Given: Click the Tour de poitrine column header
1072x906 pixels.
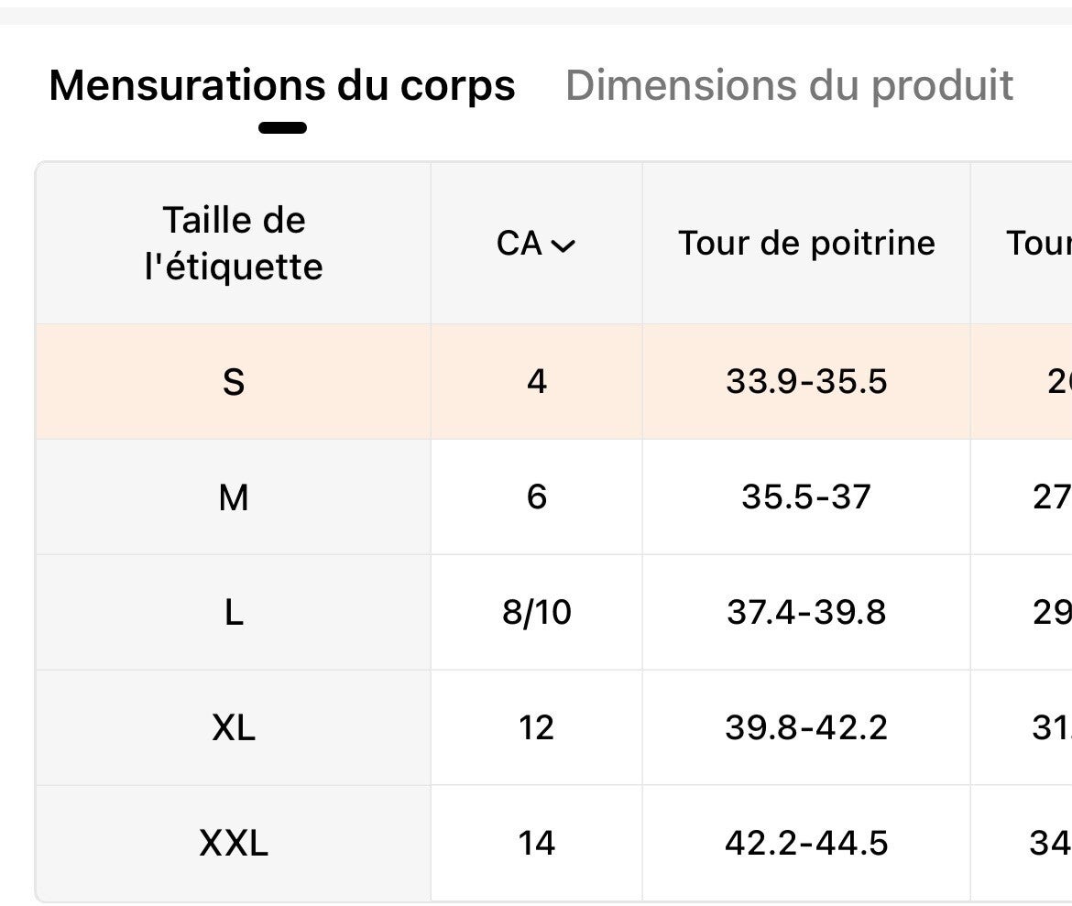Looking at the screenshot, I should coord(806,244).
